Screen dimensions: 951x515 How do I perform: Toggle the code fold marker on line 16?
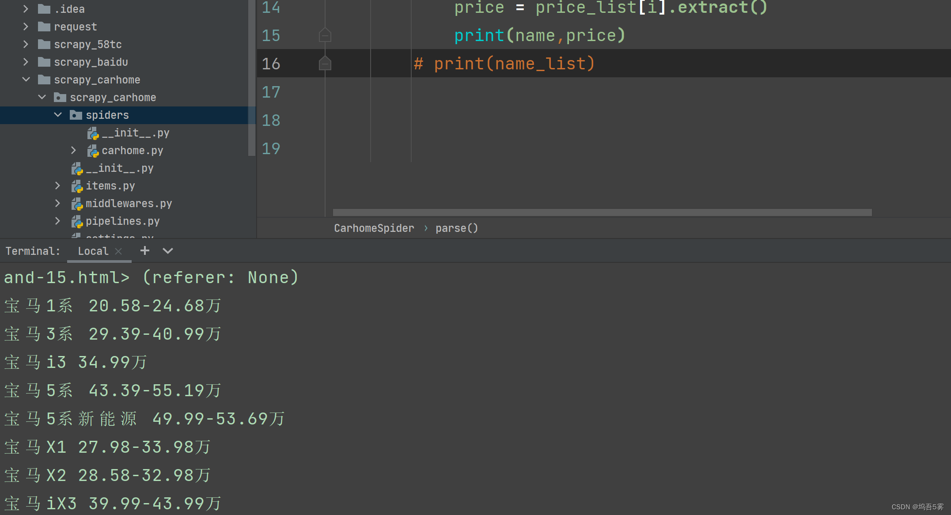point(325,64)
